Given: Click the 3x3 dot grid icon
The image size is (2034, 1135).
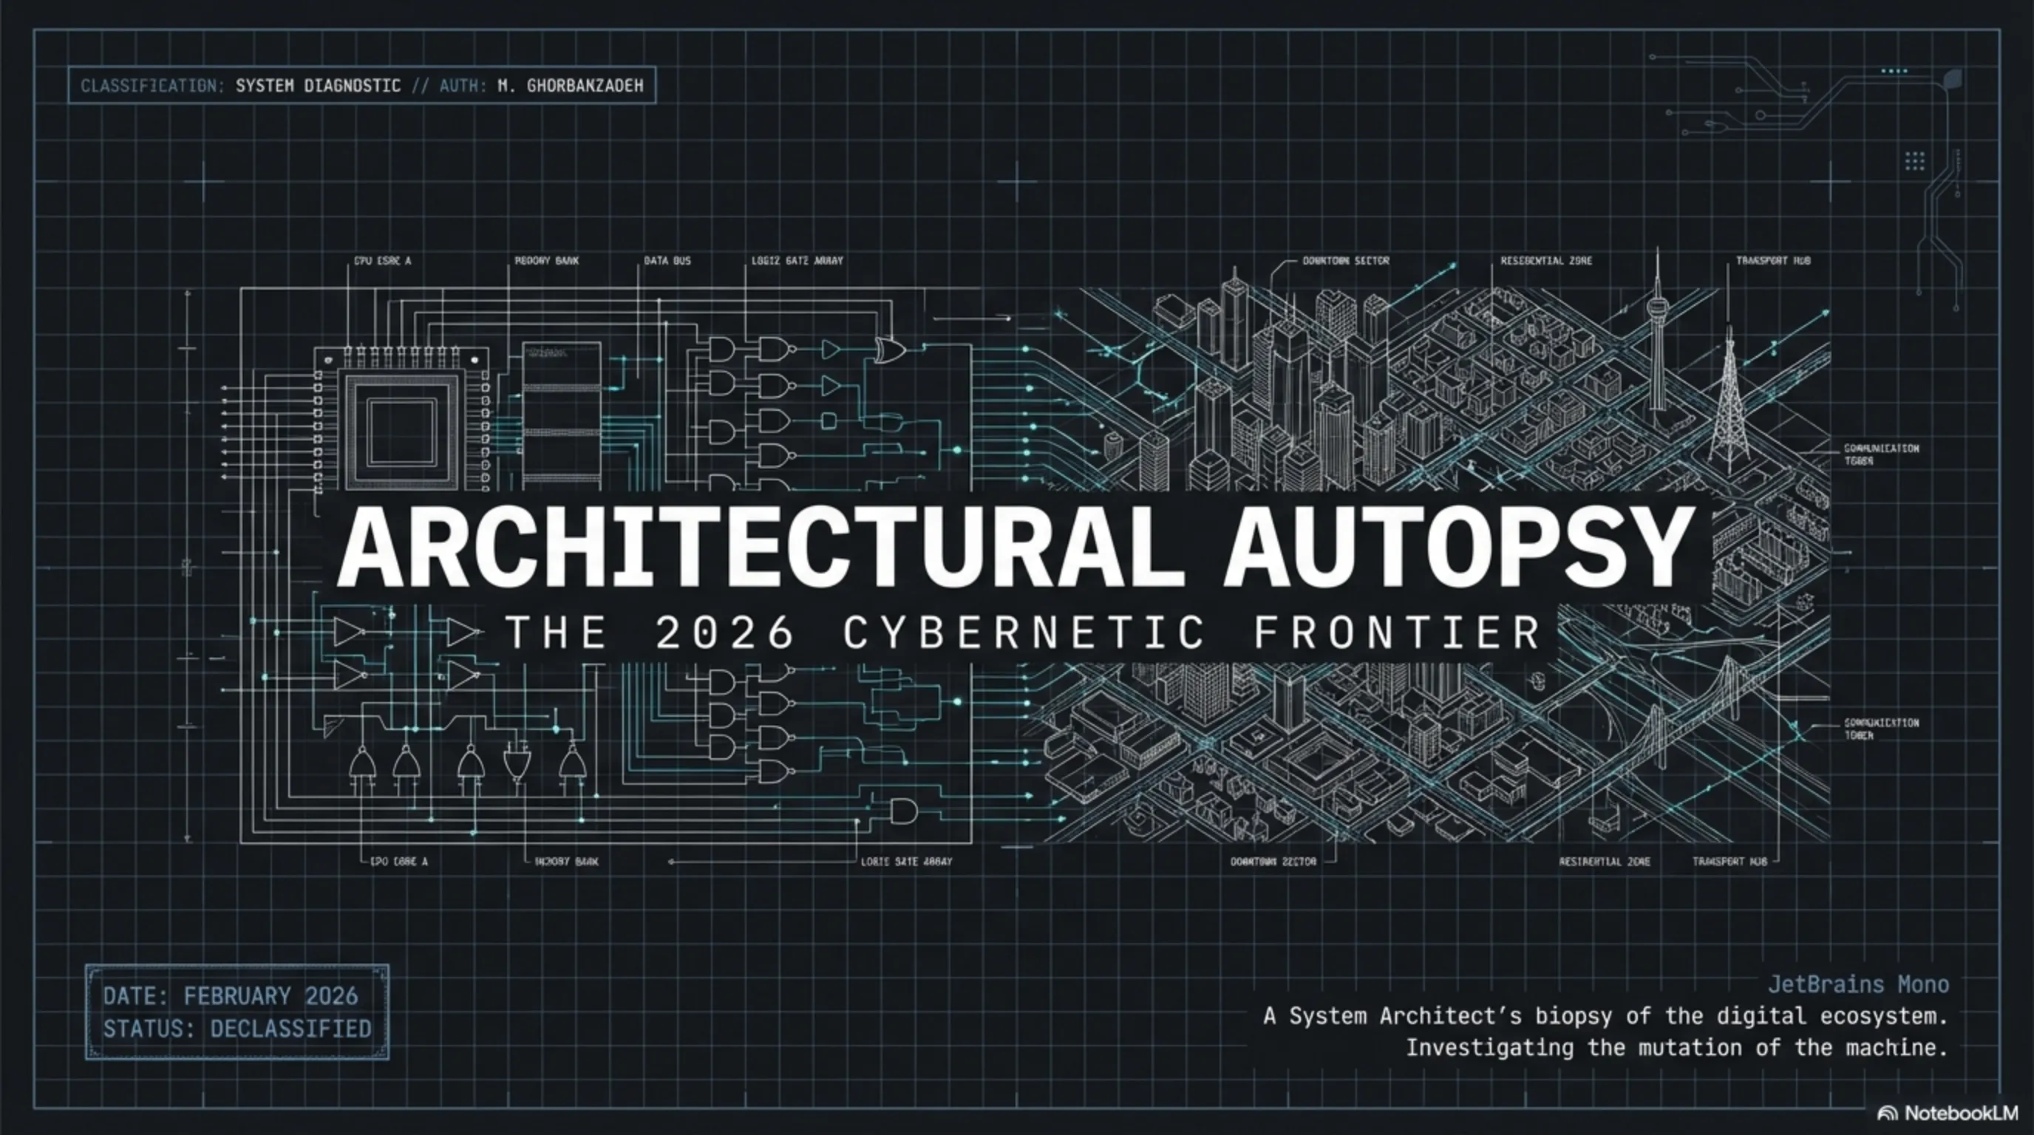Looking at the screenshot, I should [x=1914, y=161].
